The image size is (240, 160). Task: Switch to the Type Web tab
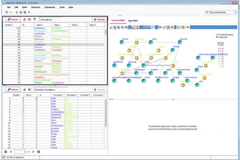tap(133, 20)
